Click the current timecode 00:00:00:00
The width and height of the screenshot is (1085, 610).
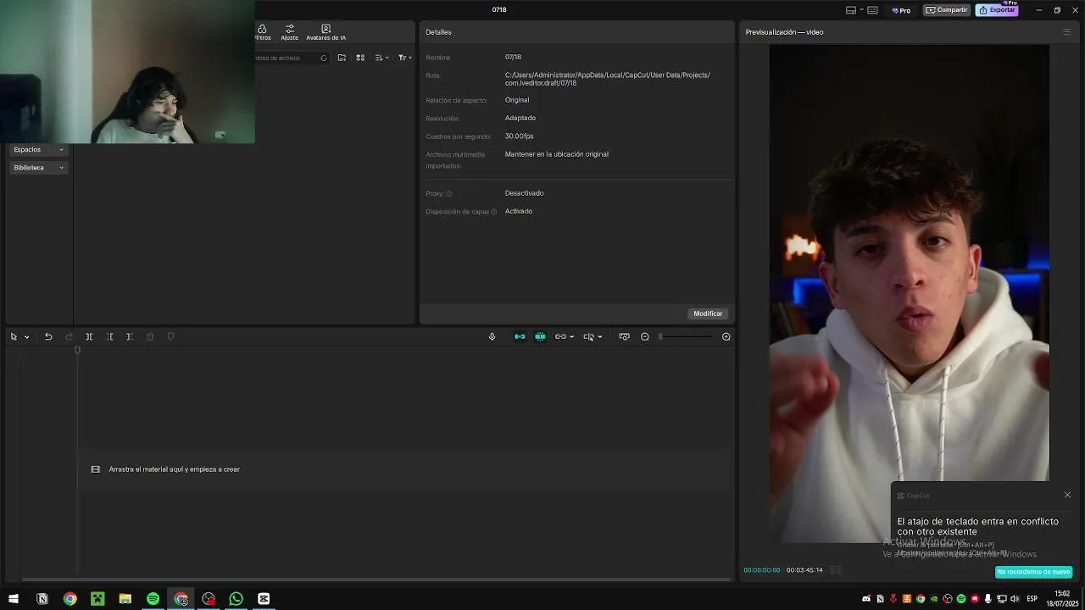(x=761, y=570)
